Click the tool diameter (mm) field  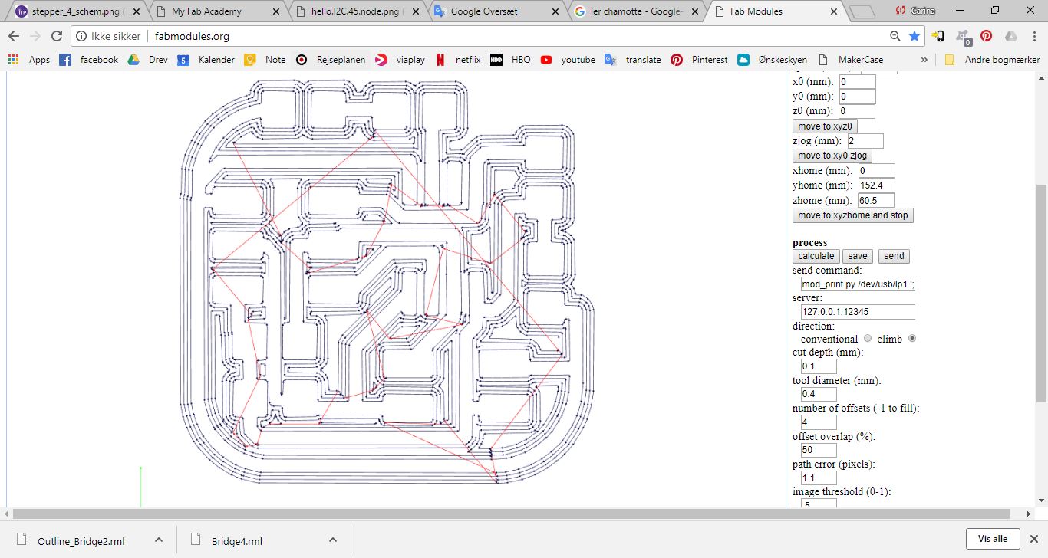pos(819,394)
